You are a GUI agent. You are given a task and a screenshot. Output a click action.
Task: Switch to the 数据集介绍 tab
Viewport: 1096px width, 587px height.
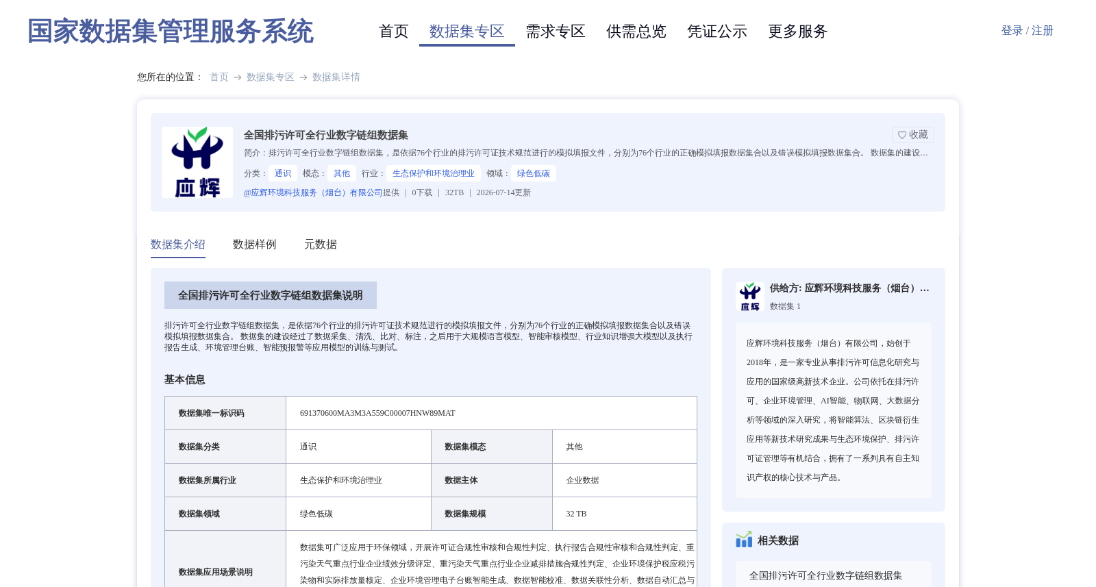(178, 245)
